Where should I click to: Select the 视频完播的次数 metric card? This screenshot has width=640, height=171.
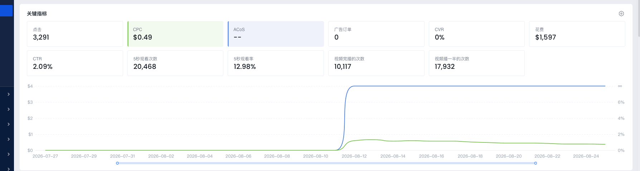[376, 63]
